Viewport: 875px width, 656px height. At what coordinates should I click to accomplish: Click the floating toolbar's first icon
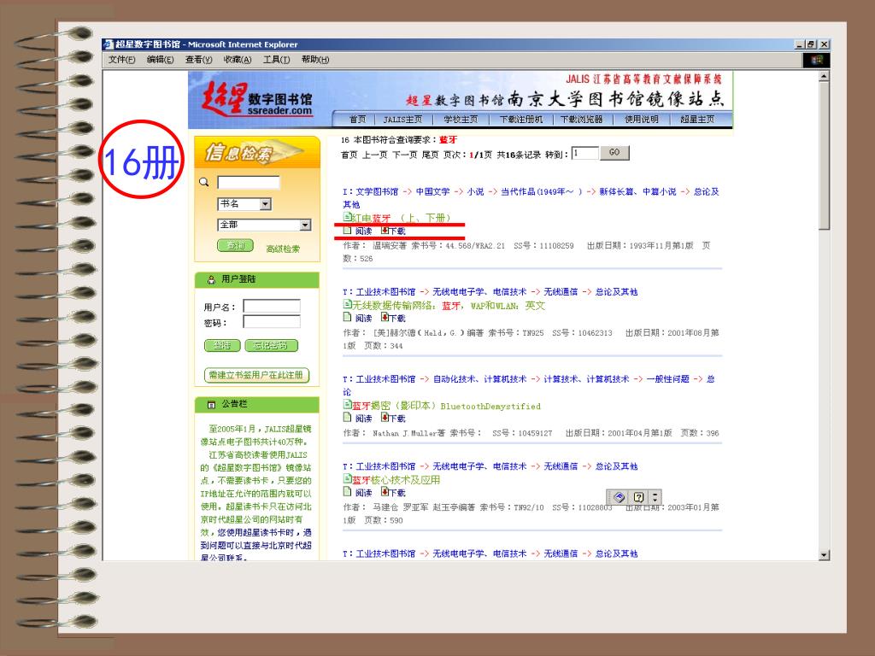coord(619,497)
